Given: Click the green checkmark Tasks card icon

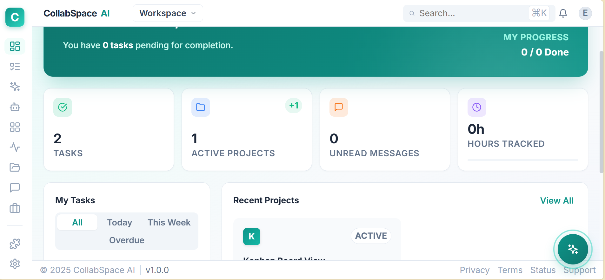Looking at the screenshot, I should (63, 107).
